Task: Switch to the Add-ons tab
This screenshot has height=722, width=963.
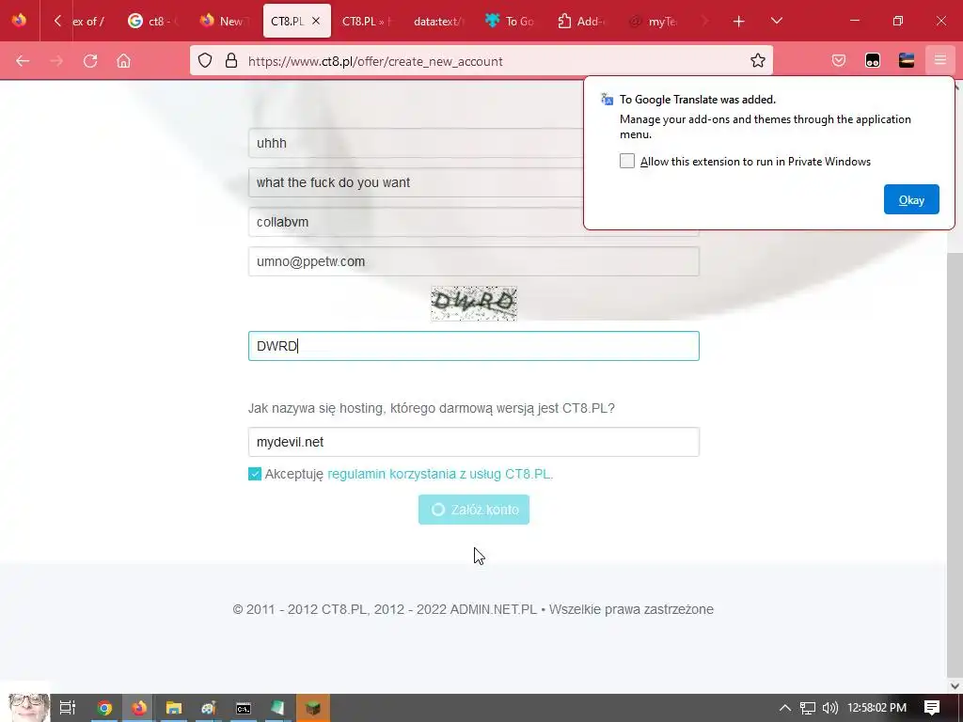Action: pyautogui.click(x=581, y=21)
